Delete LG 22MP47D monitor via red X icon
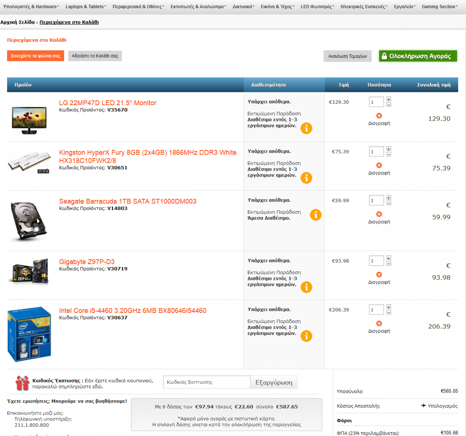 click(379, 116)
